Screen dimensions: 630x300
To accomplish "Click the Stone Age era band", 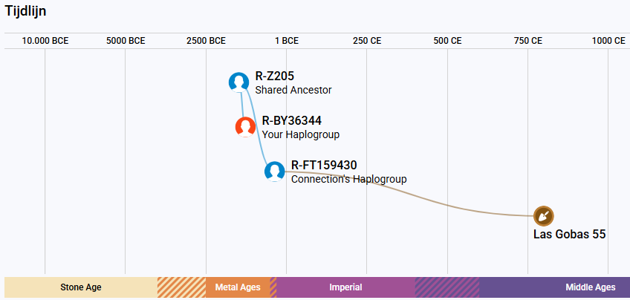I will pos(81,287).
